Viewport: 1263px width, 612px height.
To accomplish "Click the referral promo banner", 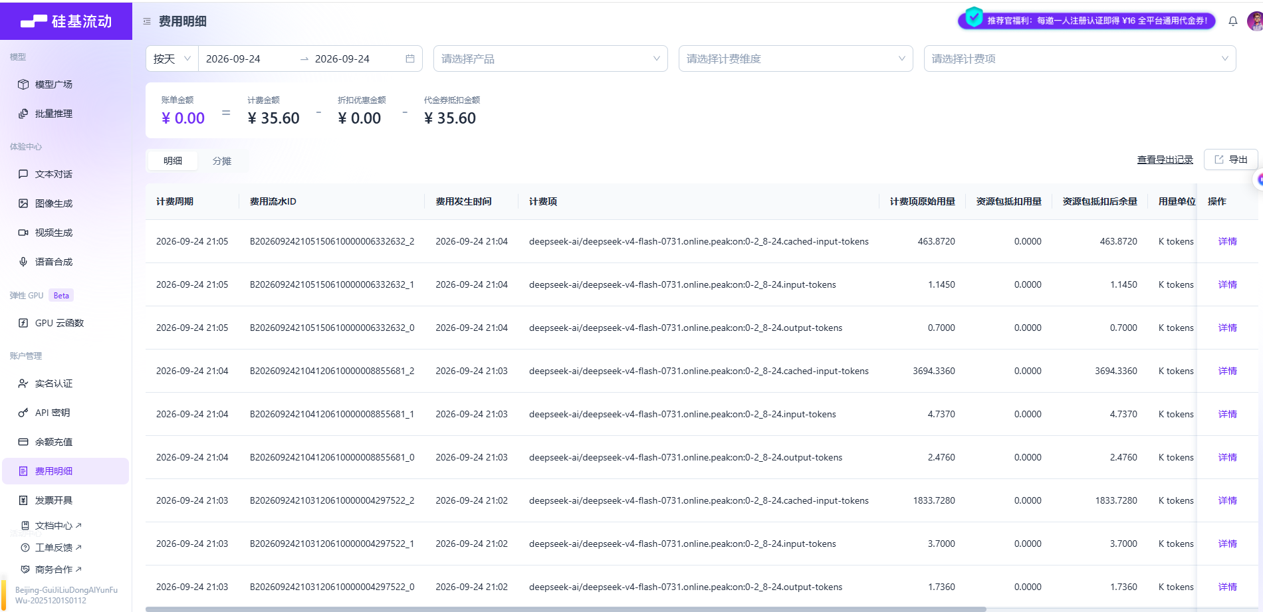I will point(1087,21).
